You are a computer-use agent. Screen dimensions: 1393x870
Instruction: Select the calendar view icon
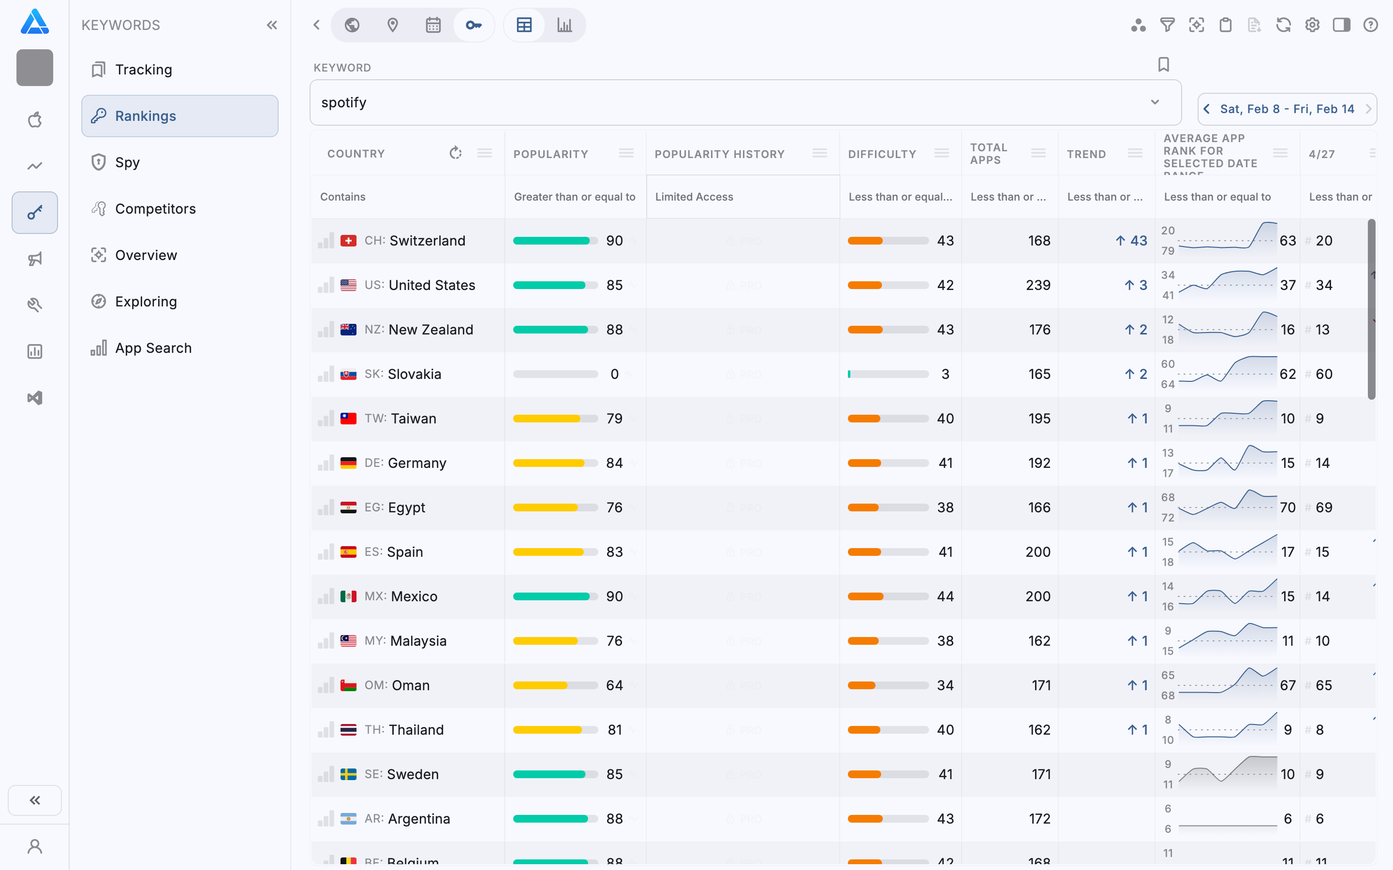[x=433, y=25]
